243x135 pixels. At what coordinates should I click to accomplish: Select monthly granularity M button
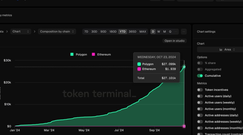[x=164, y=32]
